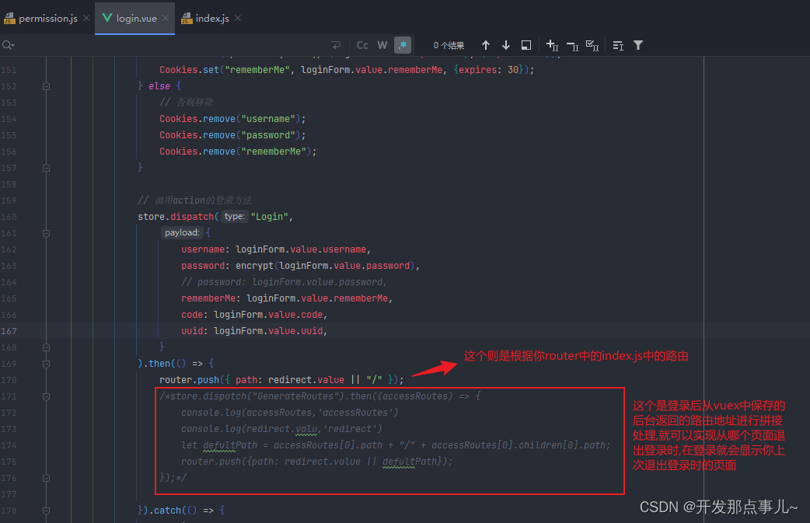Collapse the else block at line 152
The image size is (810, 523).
[46, 86]
